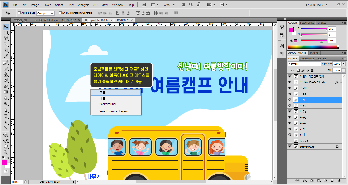This screenshot has width=348, height=185.
Task: Click the R channel slider
Action: [314, 29]
